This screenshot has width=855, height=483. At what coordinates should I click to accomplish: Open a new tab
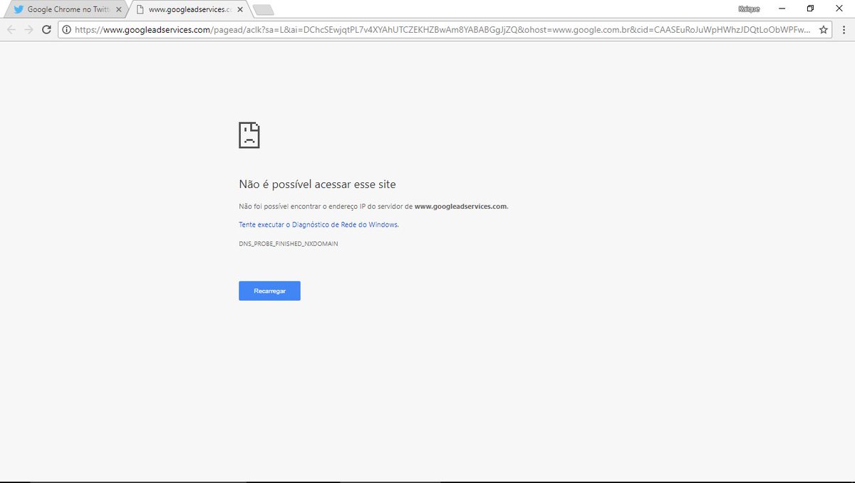[264, 10]
